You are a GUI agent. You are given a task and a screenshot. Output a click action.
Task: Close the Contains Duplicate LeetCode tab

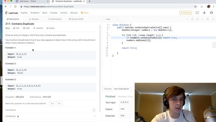click(84, 1)
